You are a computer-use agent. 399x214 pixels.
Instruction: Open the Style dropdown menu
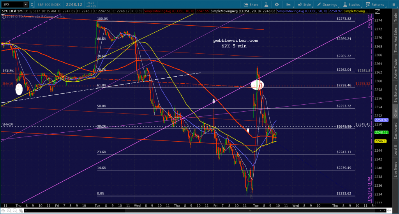tap(305, 5)
